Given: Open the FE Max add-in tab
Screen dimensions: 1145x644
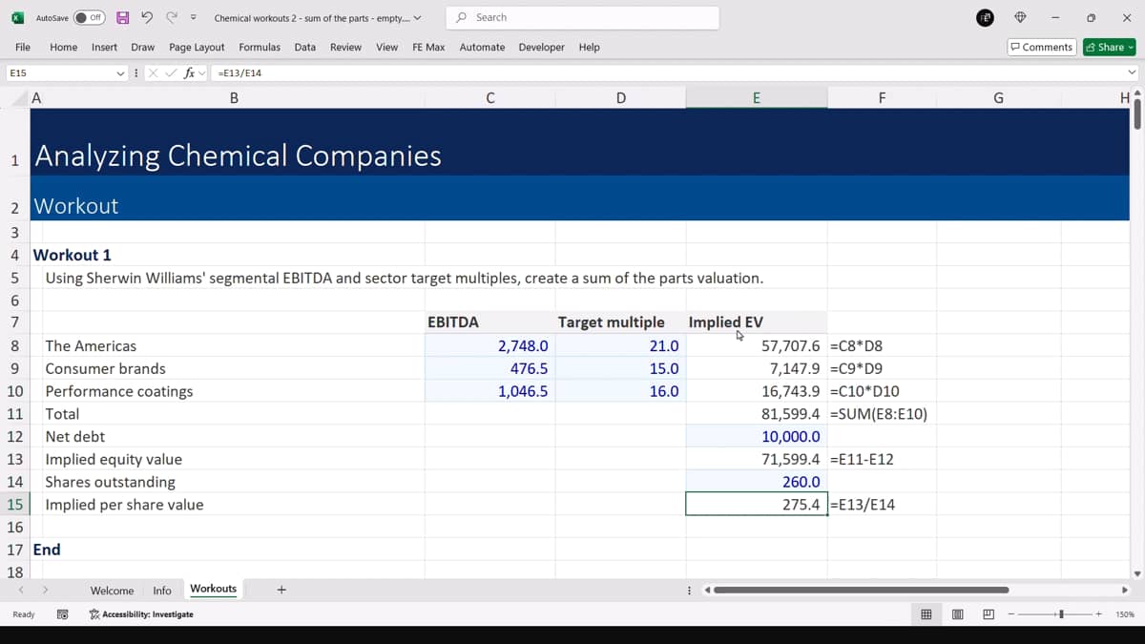Looking at the screenshot, I should pos(428,47).
